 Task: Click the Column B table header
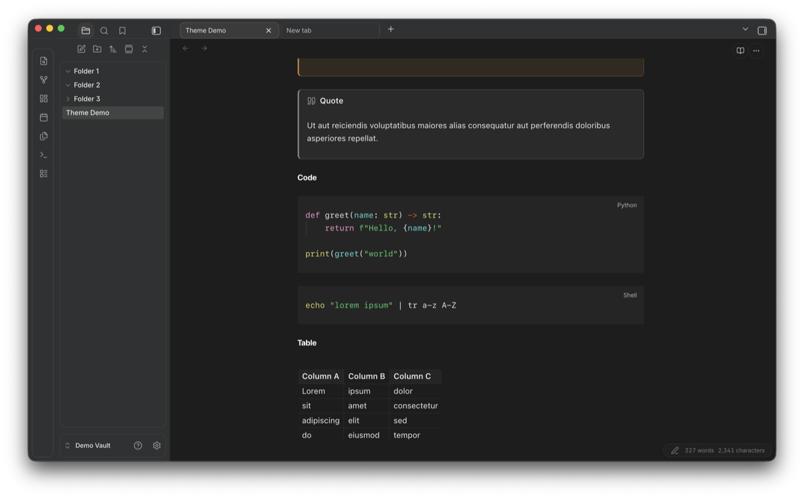click(x=366, y=376)
